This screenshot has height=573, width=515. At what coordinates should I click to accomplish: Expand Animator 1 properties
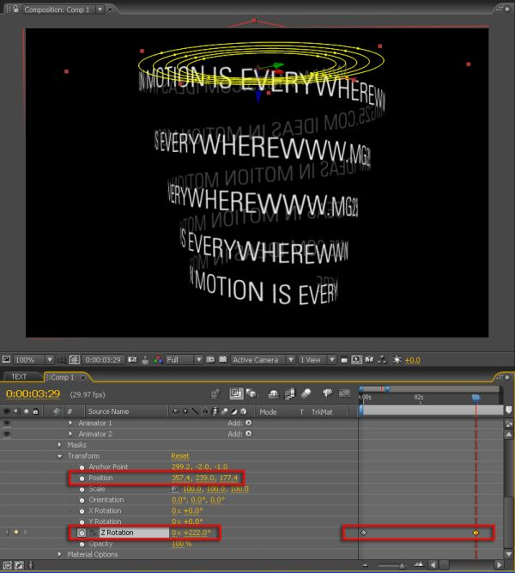pyautogui.click(x=70, y=424)
